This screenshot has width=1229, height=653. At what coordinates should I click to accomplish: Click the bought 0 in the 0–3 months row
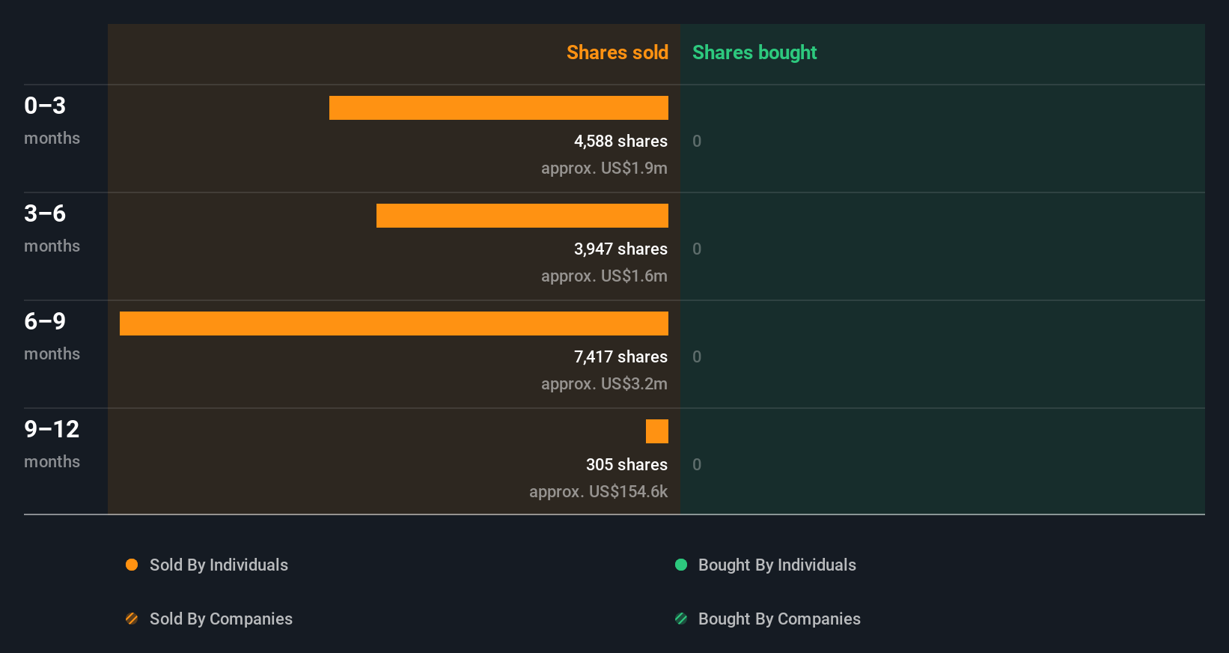pos(697,141)
